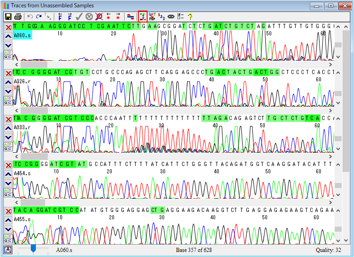Move the A326.r trace up

[8, 82]
